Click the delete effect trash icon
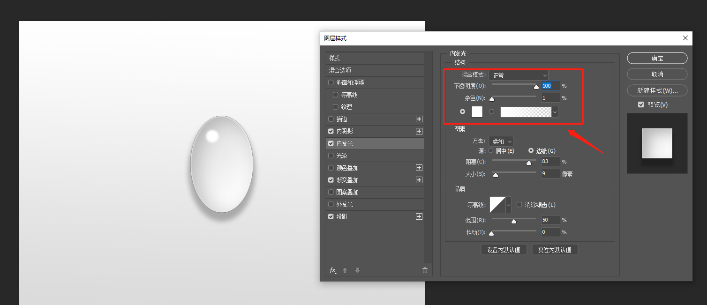Screen dimensions: 707x305 pyautogui.click(x=425, y=270)
